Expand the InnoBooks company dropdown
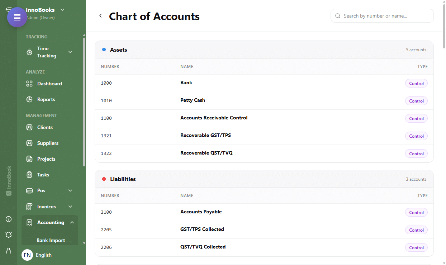This screenshot has height=265, width=446. (62, 10)
